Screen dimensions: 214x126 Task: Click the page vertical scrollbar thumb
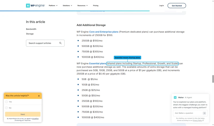[213, 79]
